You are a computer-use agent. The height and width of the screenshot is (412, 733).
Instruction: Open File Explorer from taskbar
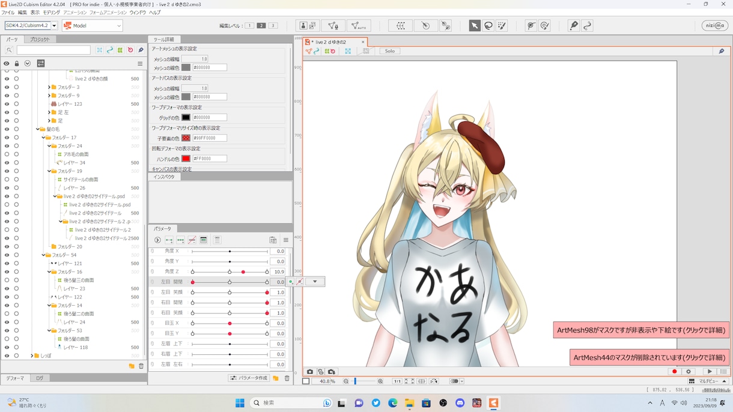410,403
